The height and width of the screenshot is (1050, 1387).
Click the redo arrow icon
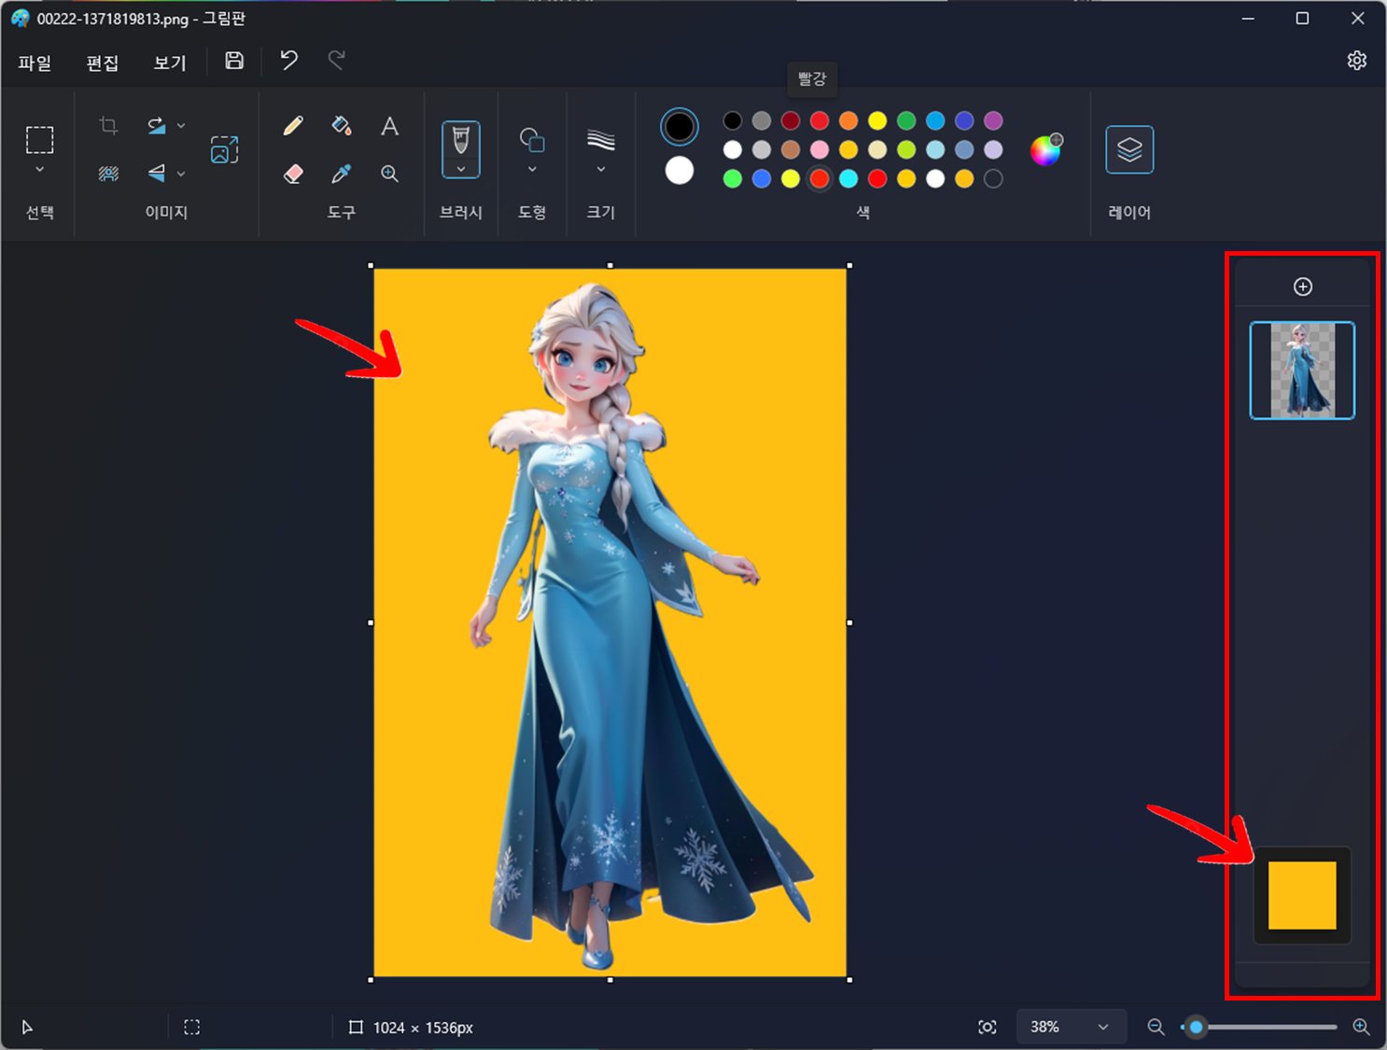336,61
